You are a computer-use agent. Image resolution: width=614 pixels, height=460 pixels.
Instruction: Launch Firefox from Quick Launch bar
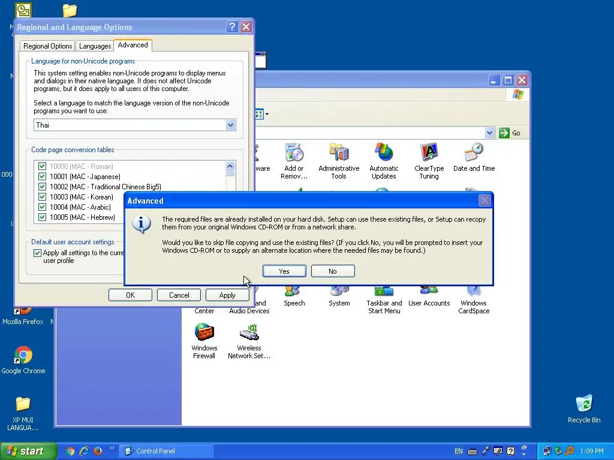tap(98, 451)
